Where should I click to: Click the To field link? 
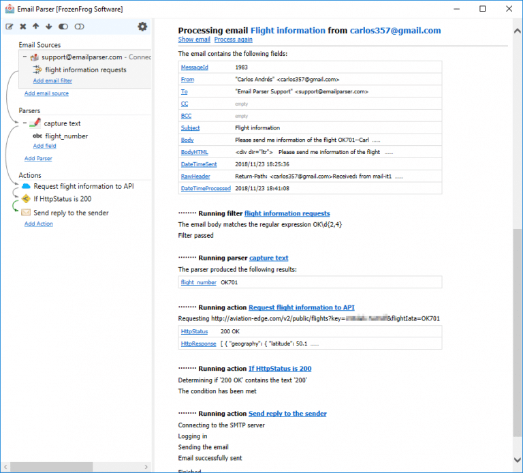click(184, 91)
